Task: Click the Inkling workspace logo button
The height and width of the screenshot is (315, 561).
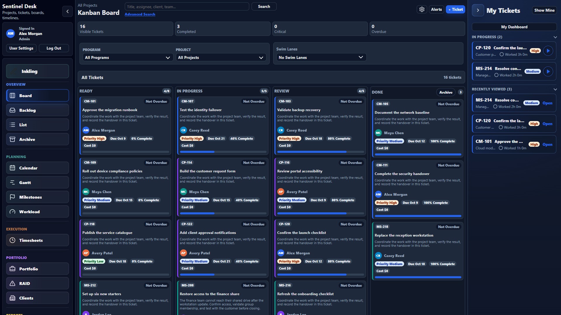Action: point(37,71)
